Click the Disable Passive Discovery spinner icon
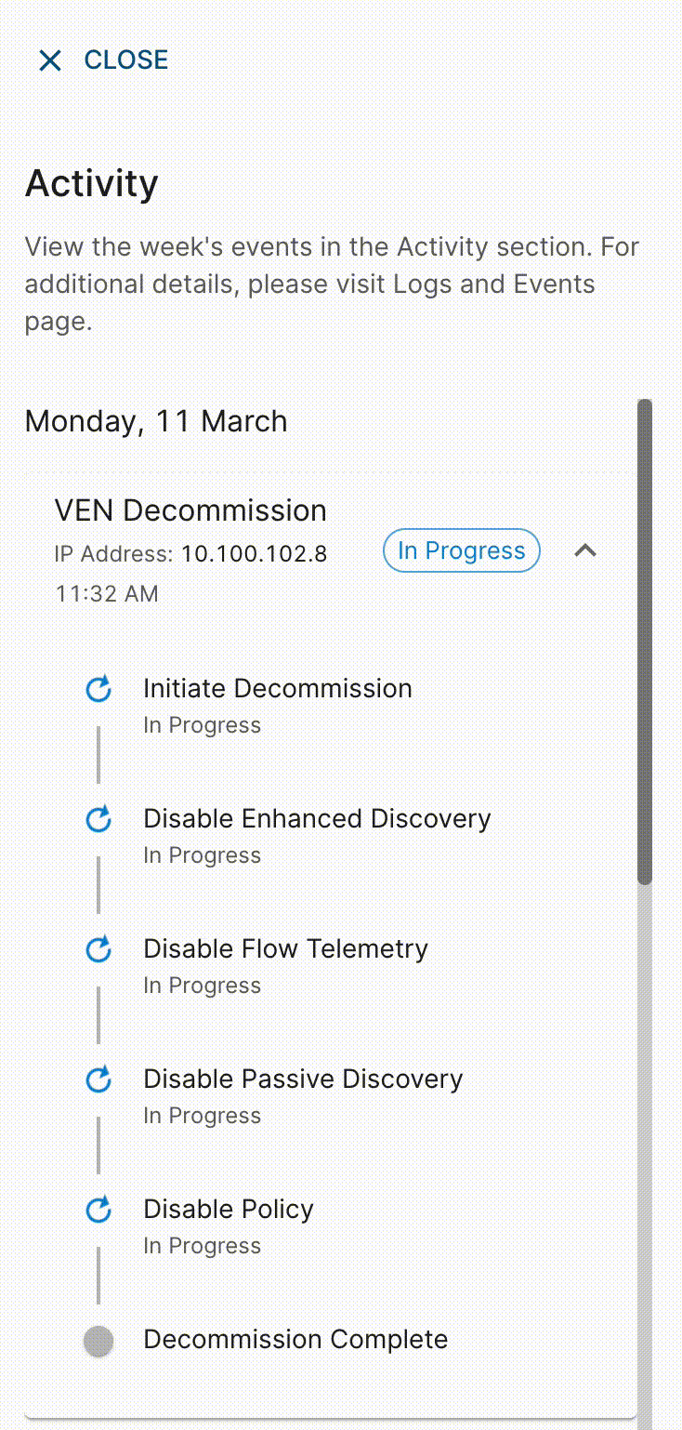The height and width of the screenshot is (1430, 682). tap(98, 1079)
